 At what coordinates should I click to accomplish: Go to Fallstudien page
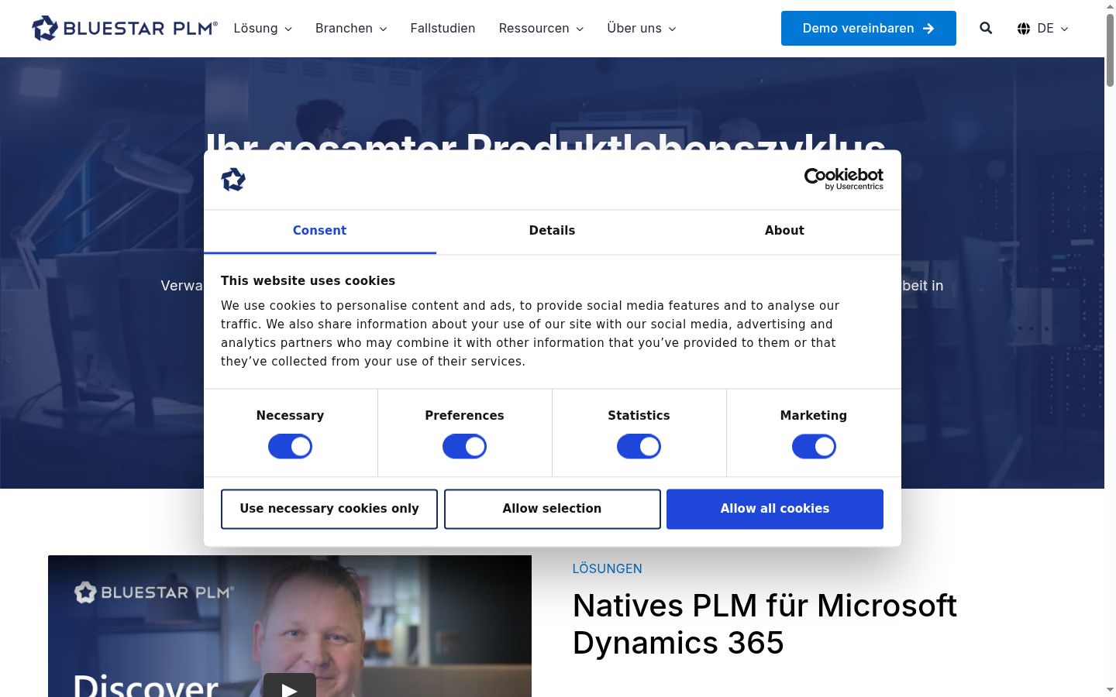443,29
